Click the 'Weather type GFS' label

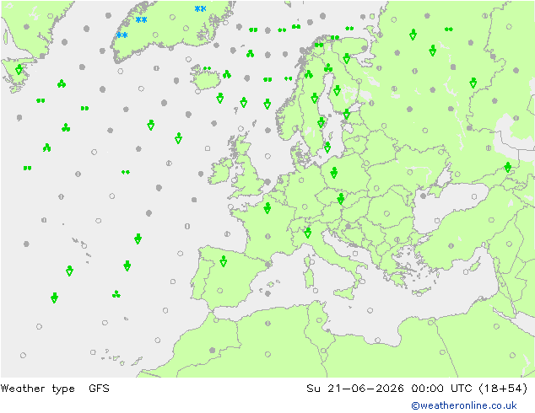(x=55, y=389)
